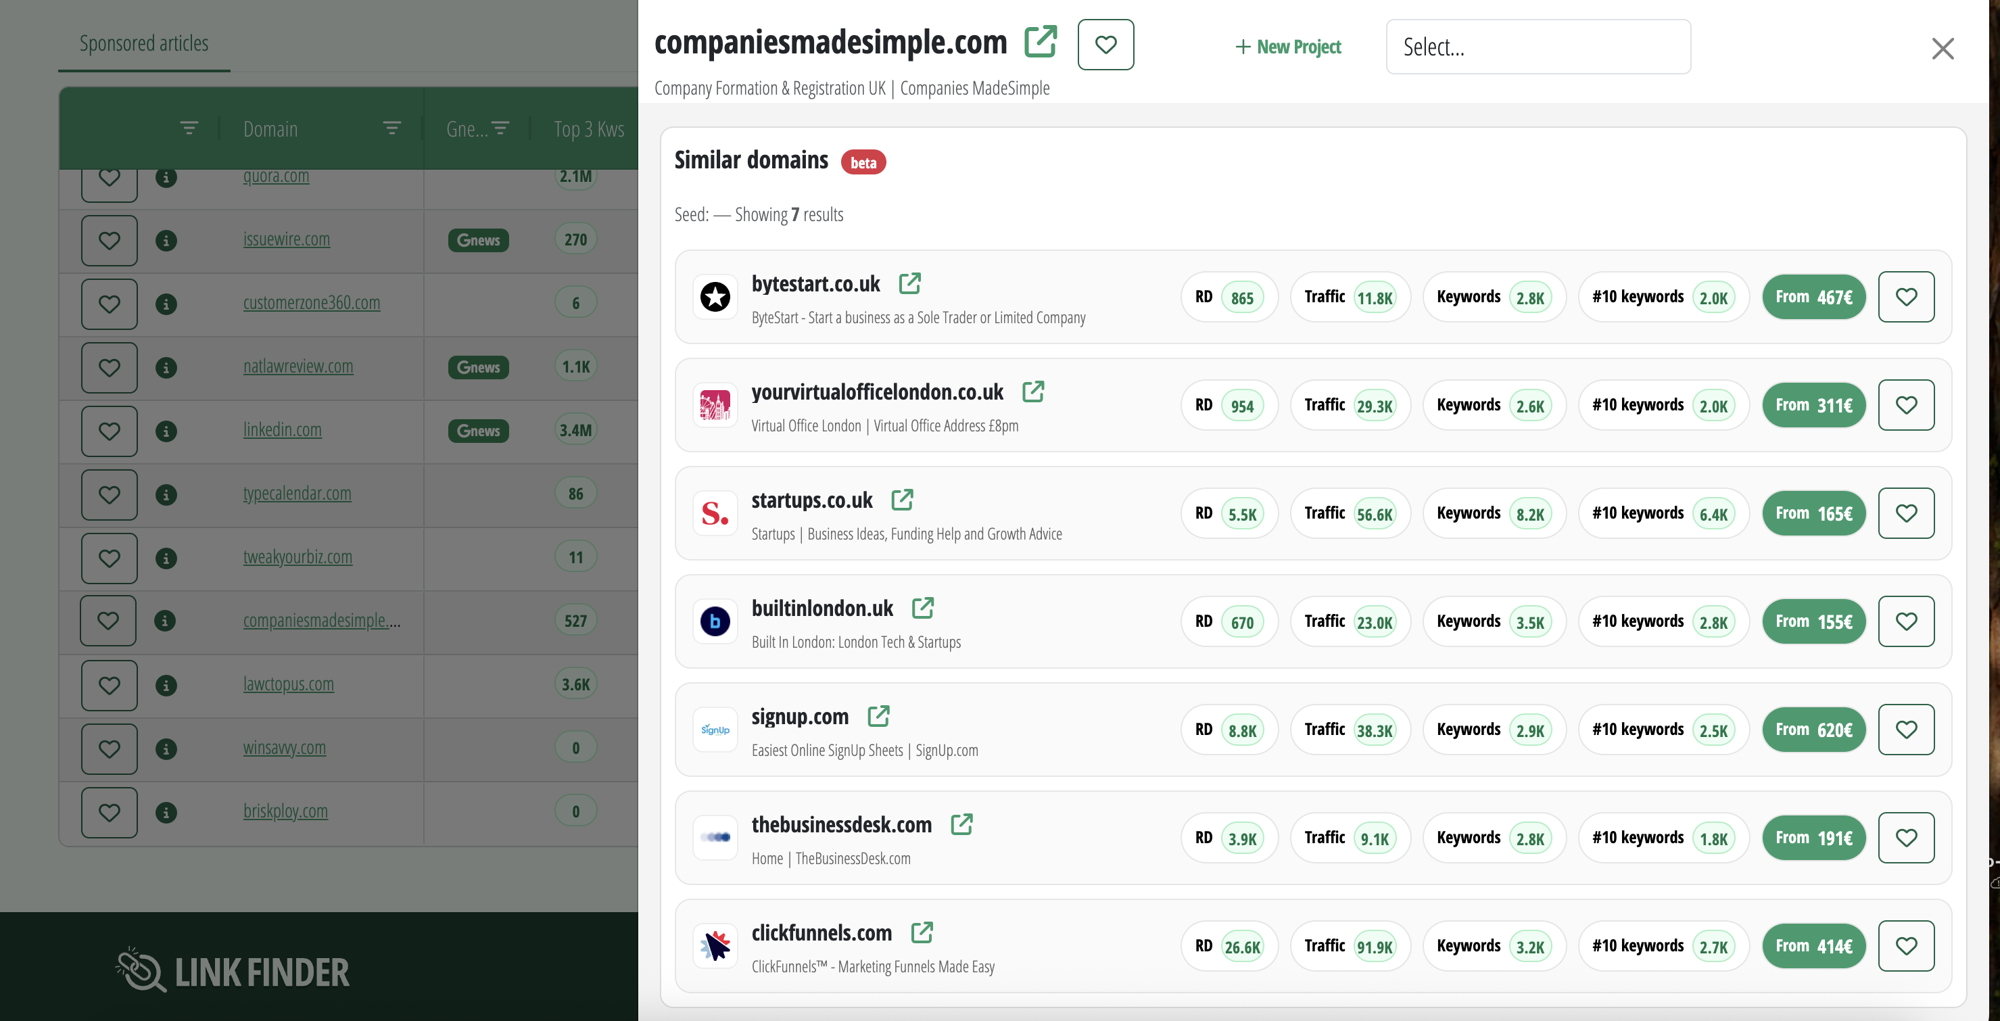Favorite yourvirtualofficelondon.co.uk with heart button
Image resolution: width=2000 pixels, height=1021 pixels.
(1906, 404)
